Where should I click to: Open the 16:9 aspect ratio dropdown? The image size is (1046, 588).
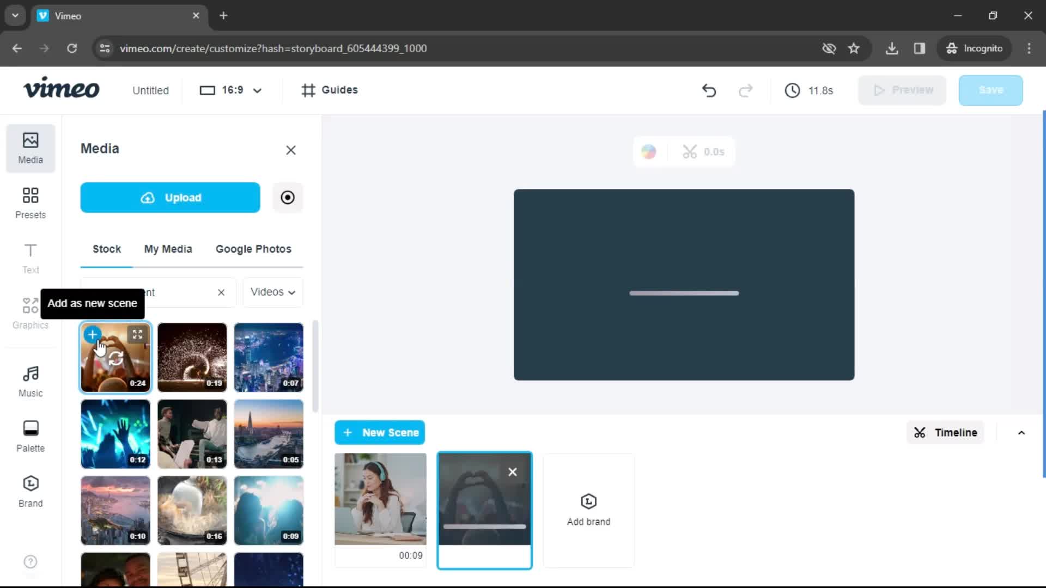(231, 90)
